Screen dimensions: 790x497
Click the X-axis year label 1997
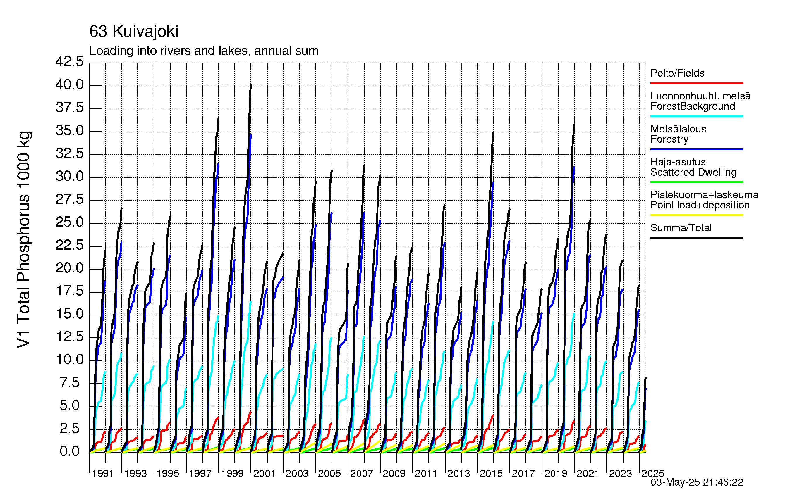point(200,473)
